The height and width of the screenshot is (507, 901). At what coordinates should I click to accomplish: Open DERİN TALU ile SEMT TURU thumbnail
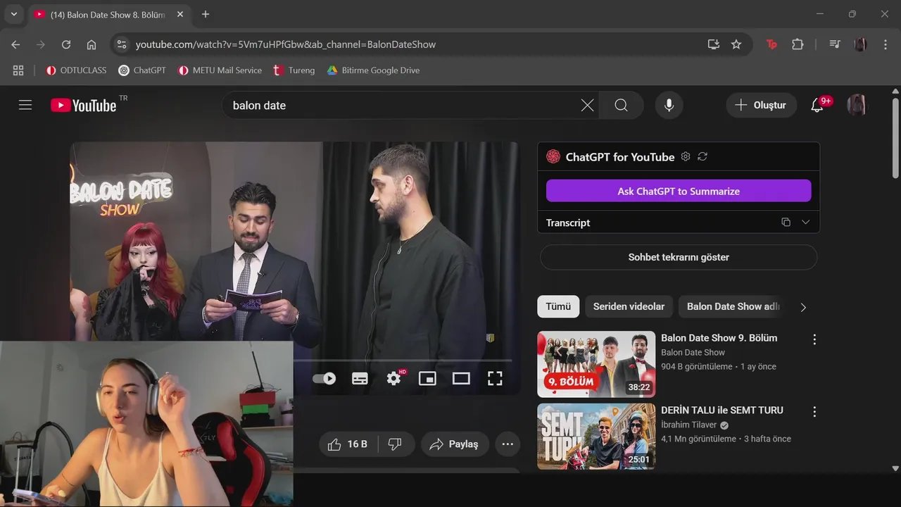click(596, 436)
